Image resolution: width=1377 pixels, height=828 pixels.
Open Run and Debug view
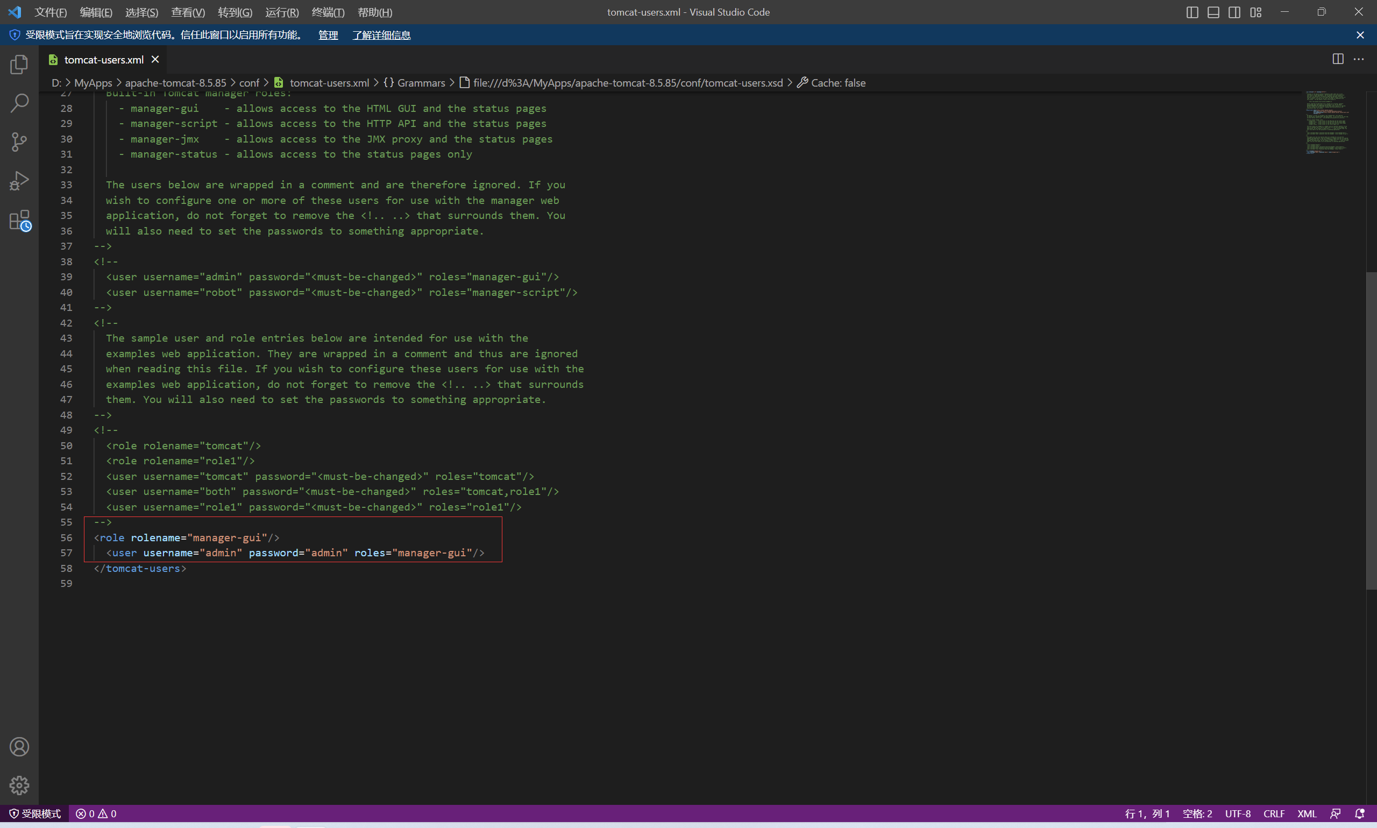coord(19,181)
